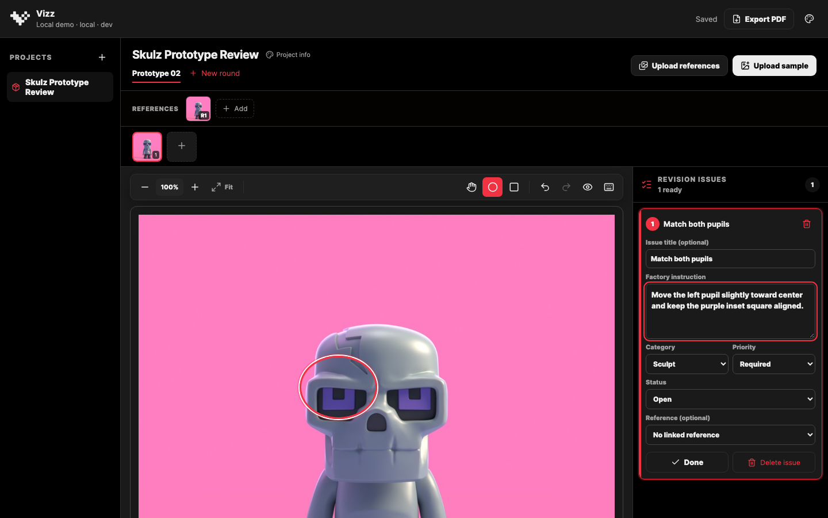This screenshot has height=518, width=828.
Task: Click in Factory instruction textarea
Action: point(730,311)
